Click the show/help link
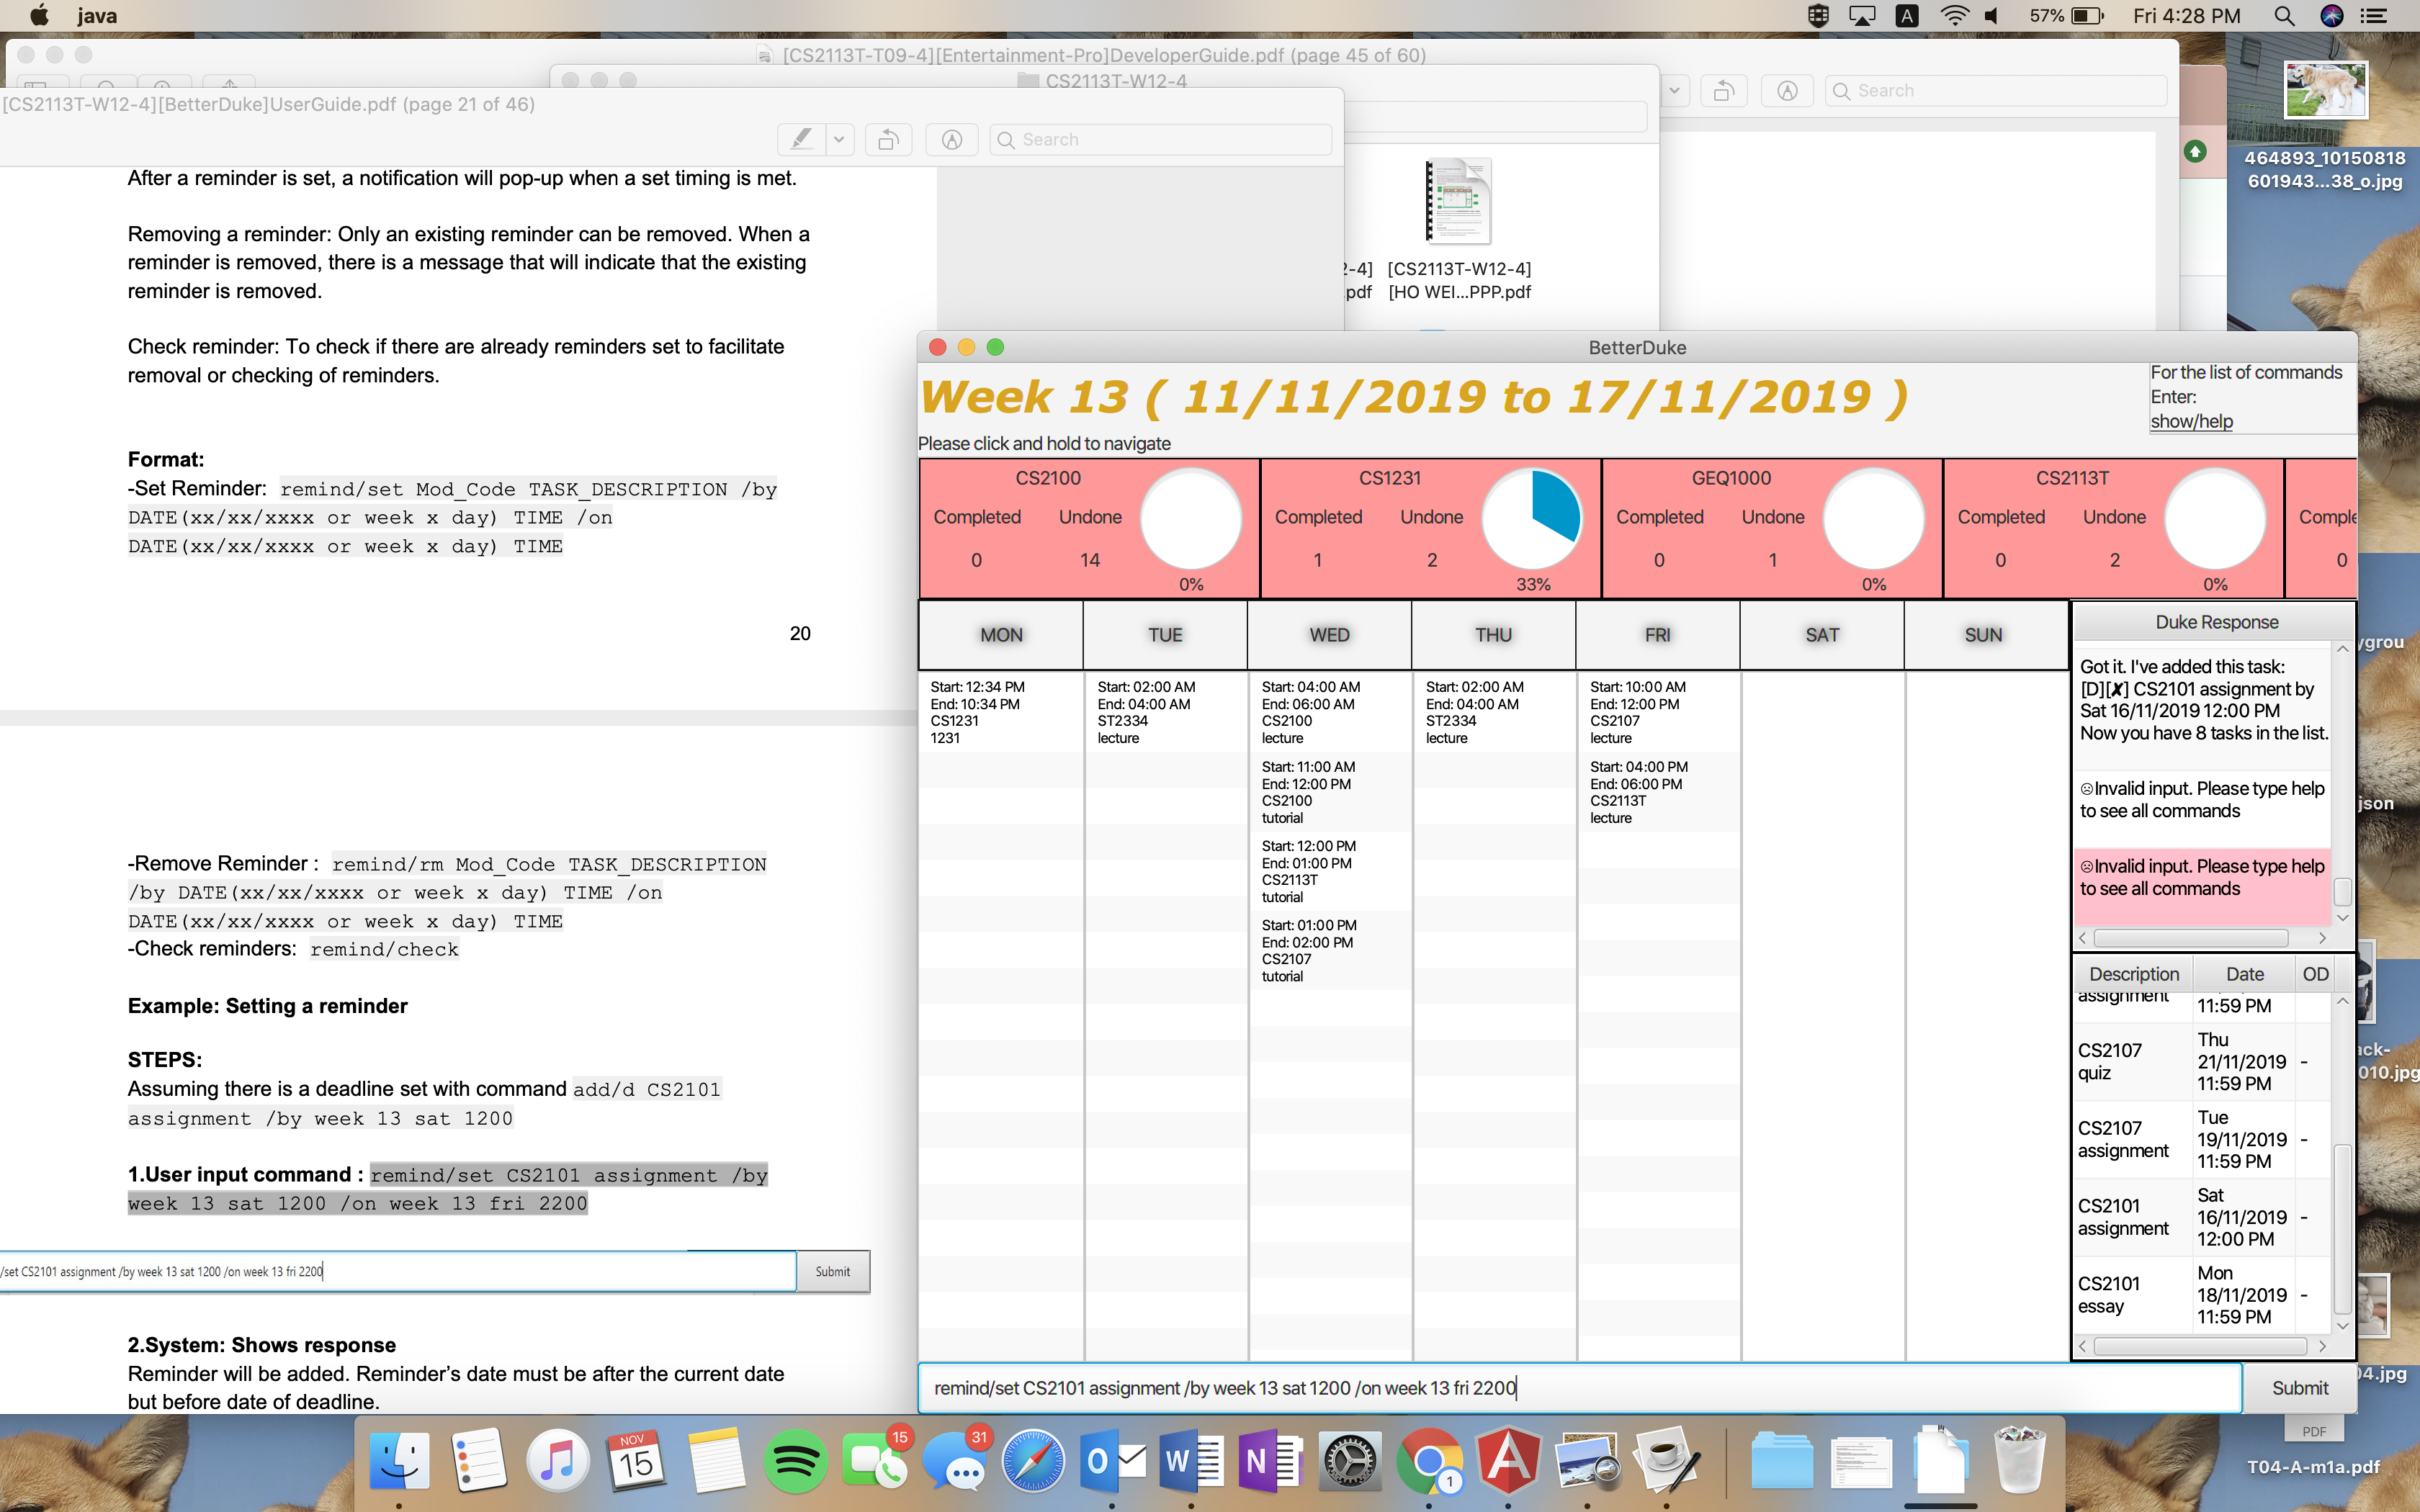2420x1512 pixels. pos(2191,421)
